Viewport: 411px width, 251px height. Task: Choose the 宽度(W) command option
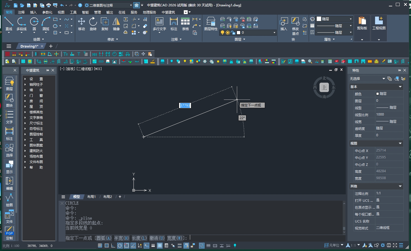(175, 238)
